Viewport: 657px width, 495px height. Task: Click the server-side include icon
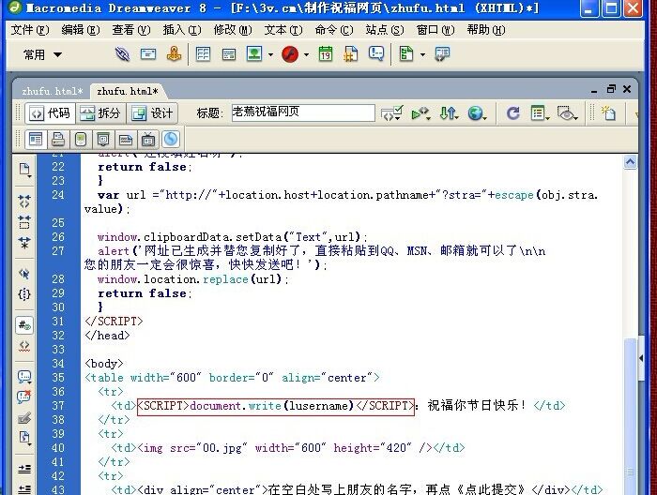[351, 54]
